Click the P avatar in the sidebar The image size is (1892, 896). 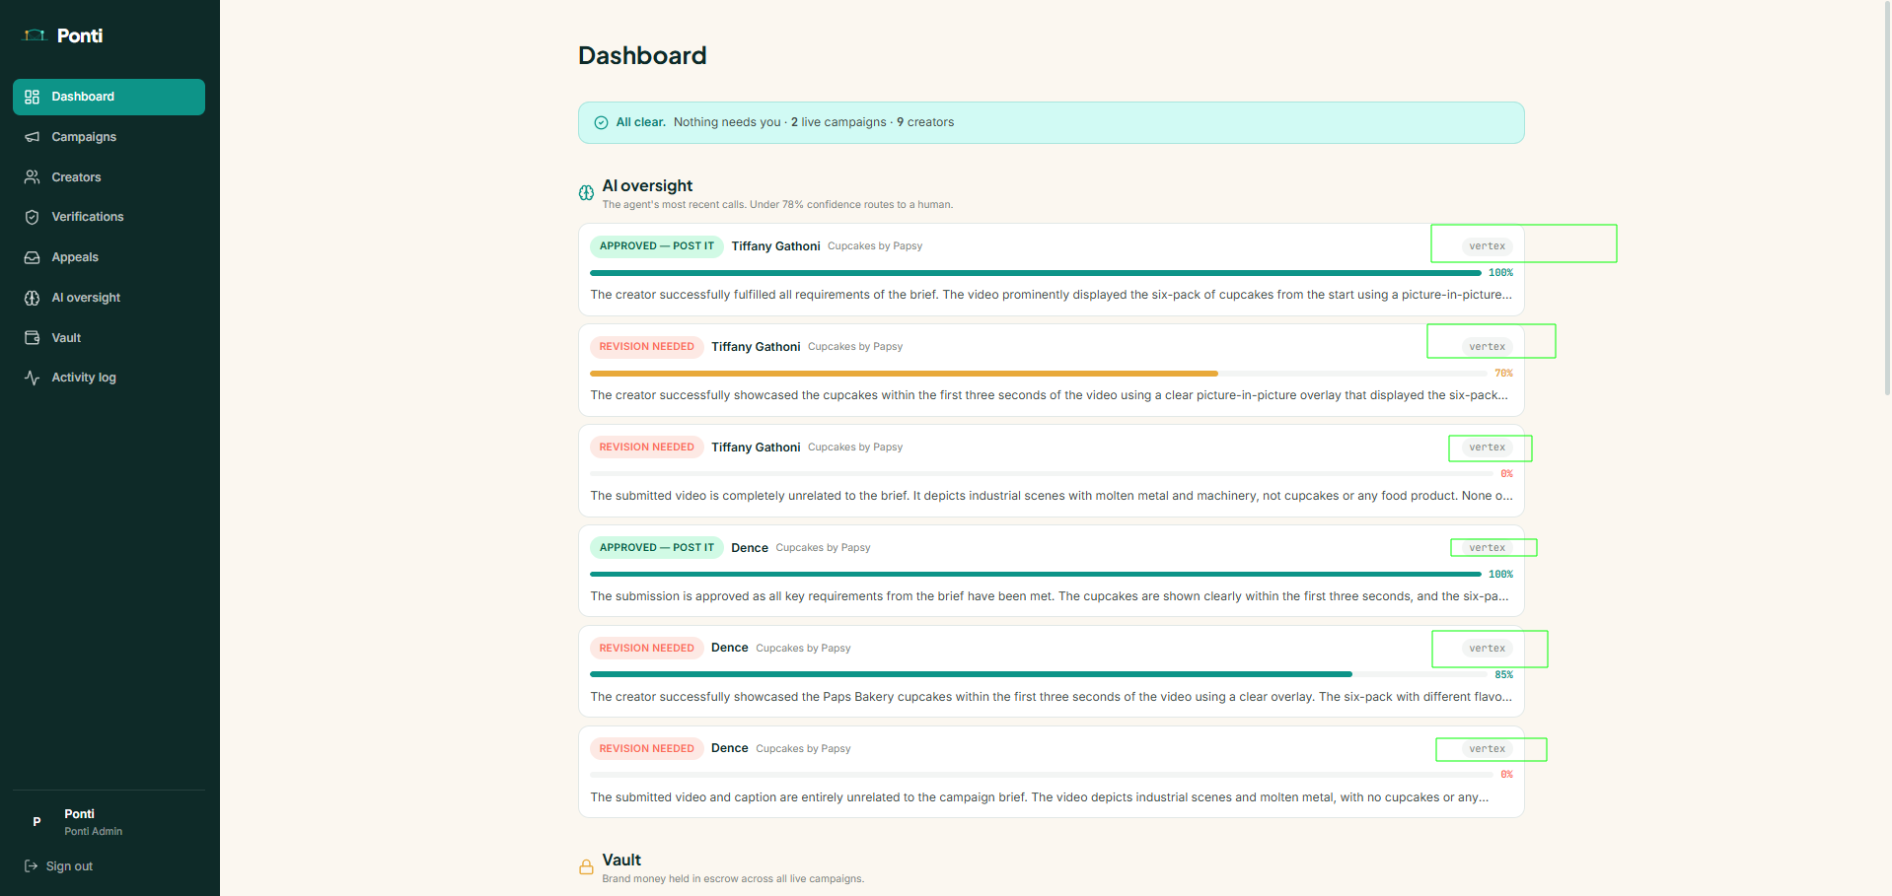coord(36,822)
